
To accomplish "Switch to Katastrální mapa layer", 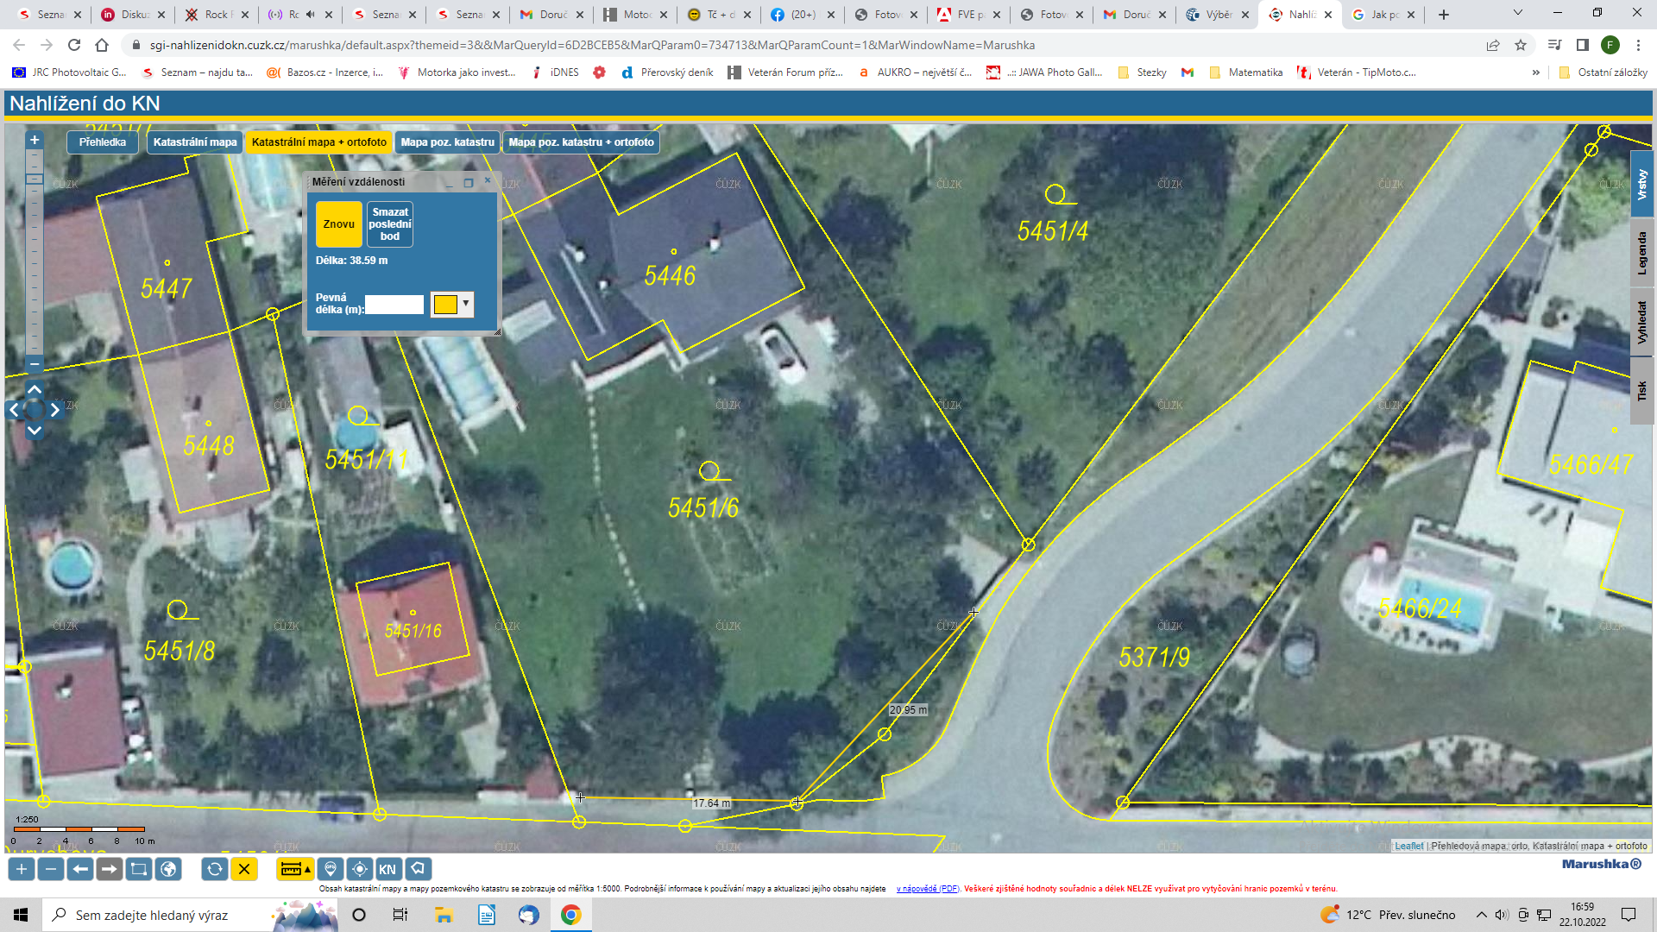I will click(195, 142).
